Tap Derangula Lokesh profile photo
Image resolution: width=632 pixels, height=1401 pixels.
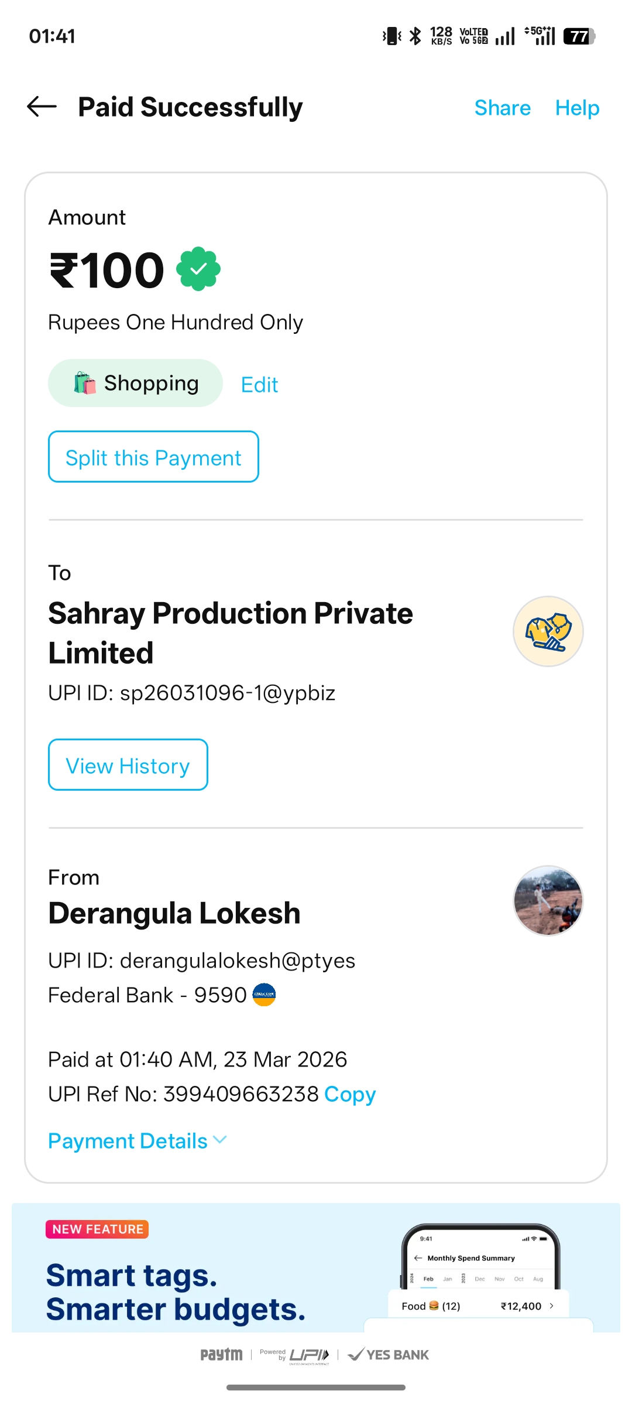pos(548,900)
